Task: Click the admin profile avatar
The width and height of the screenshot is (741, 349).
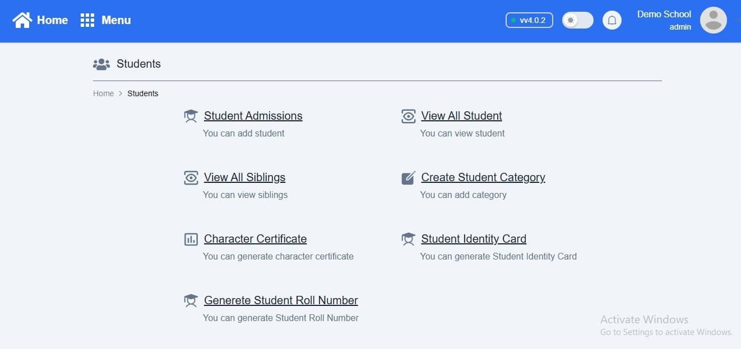Action: click(x=713, y=21)
